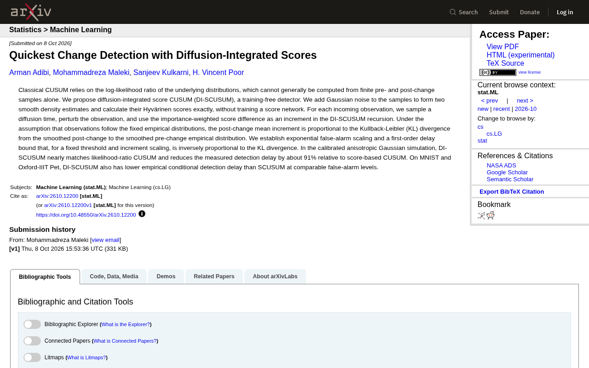Open the DOI info icon
Image resolution: width=589 pixels, height=368 pixels.
[142, 214]
